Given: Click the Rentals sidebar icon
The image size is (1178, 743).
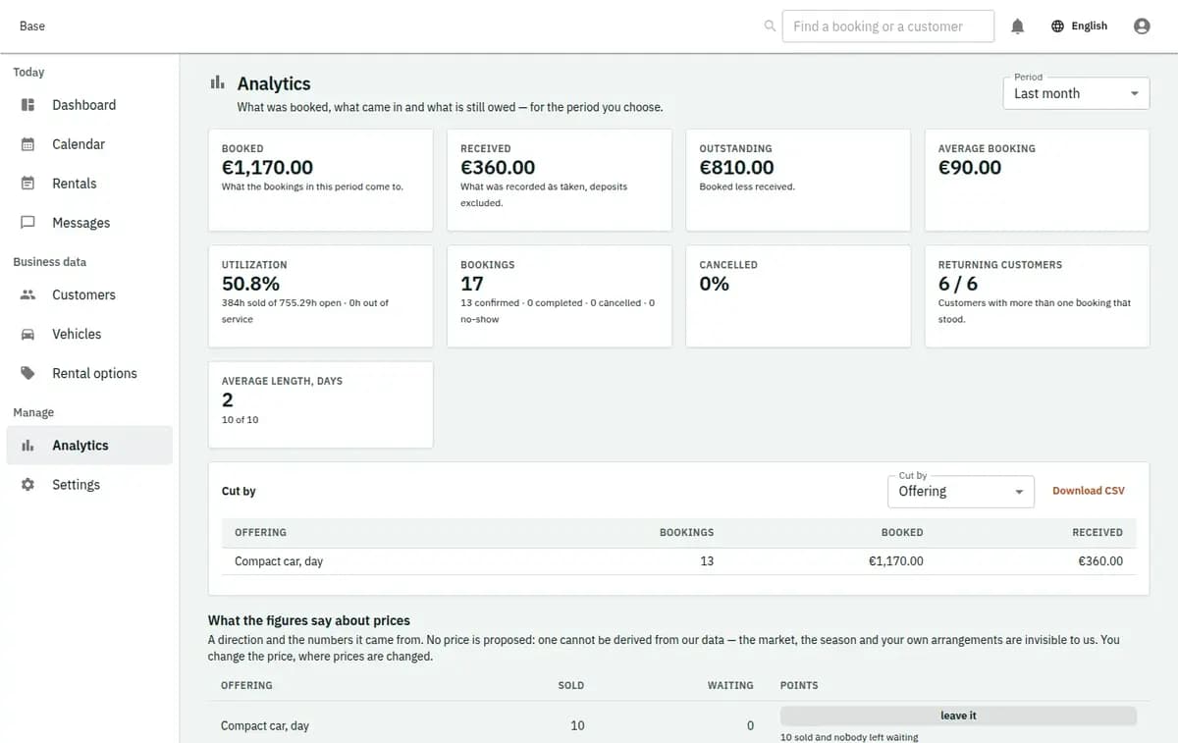Looking at the screenshot, I should click(28, 184).
